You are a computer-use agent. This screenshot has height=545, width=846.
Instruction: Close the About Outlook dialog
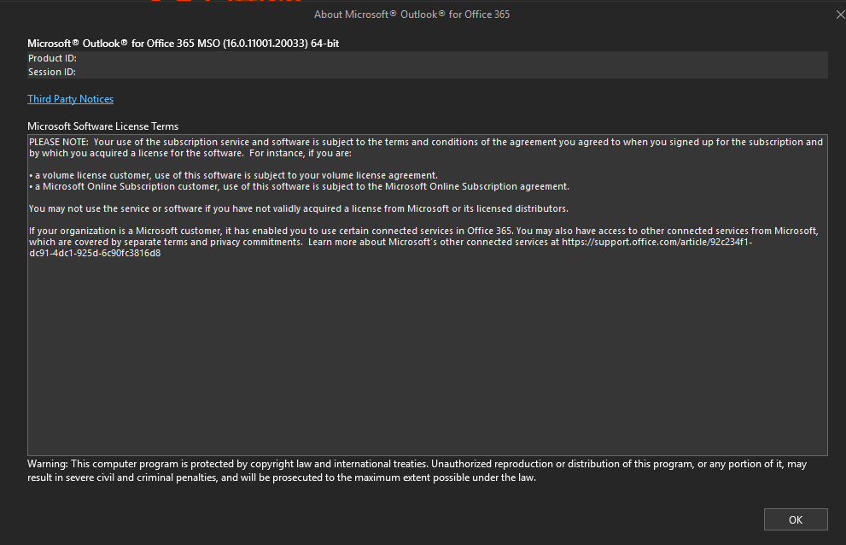(840, 15)
